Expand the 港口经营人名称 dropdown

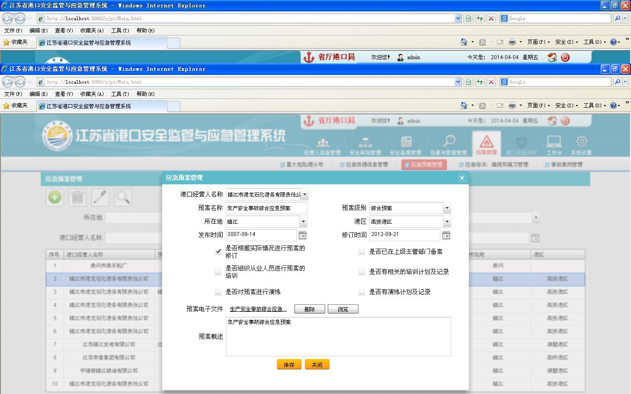click(305, 194)
